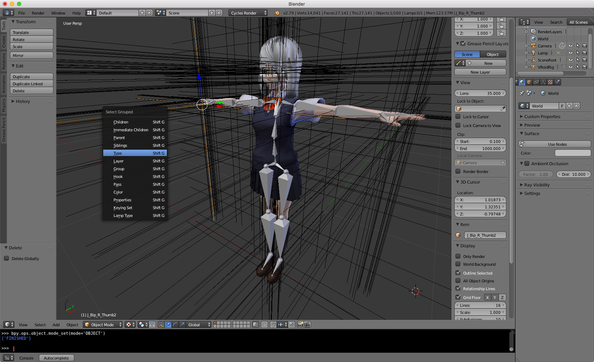Image resolution: width=594 pixels, height=362 pixels.
Task: Click the Lamp object icon in outliner
Action: 533,52
